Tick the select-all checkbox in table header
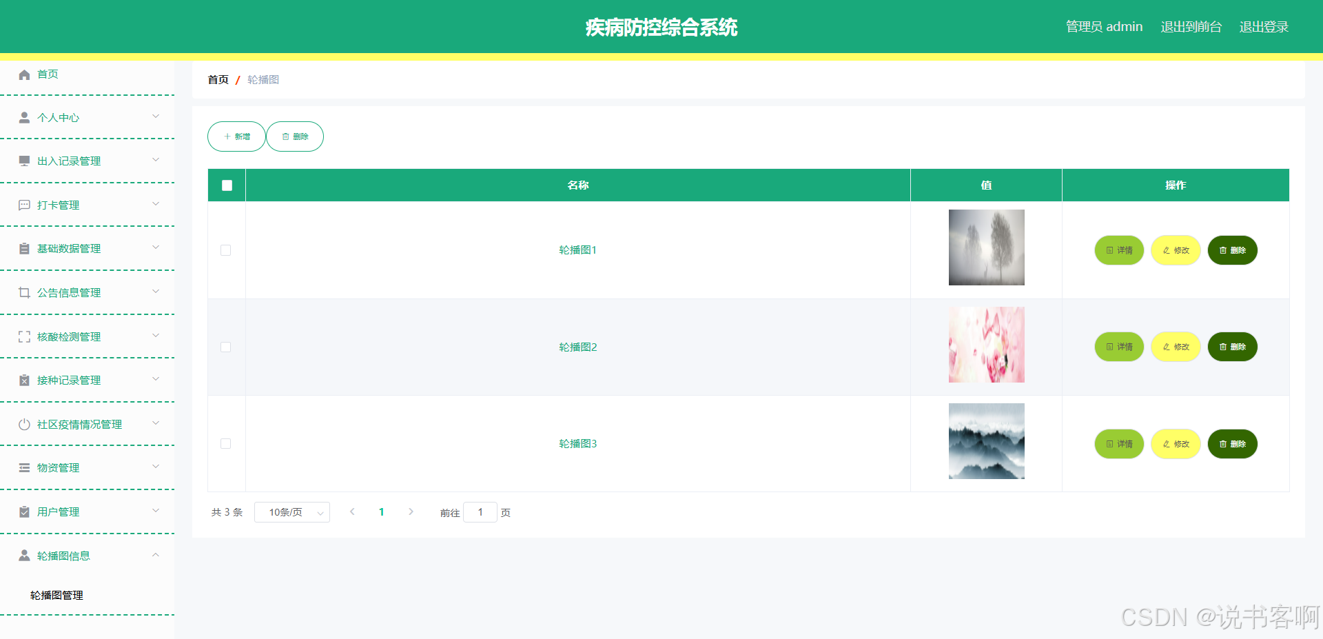 coord(227,185)
